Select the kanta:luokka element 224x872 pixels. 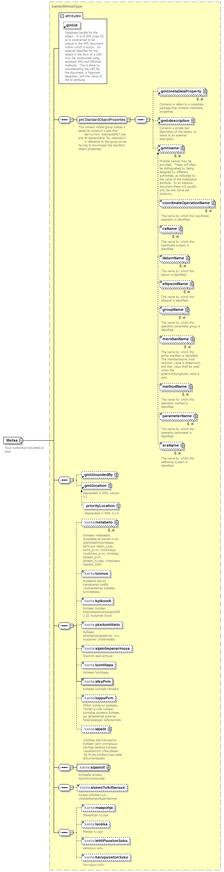96,824
